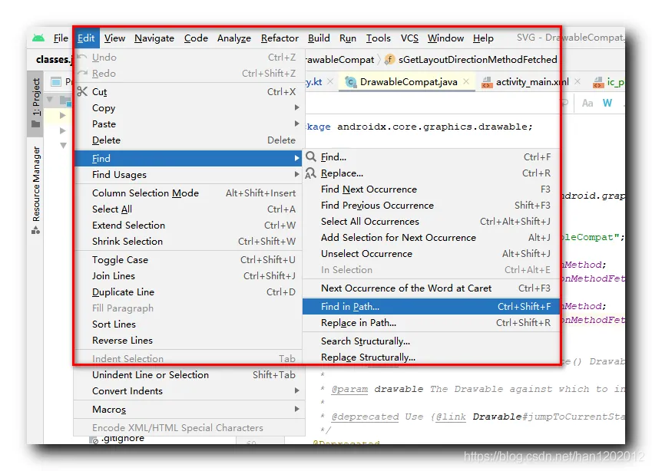This screenshot has height=471, width=652.
Task: Open the Code menu
Action: coord(196,38)
